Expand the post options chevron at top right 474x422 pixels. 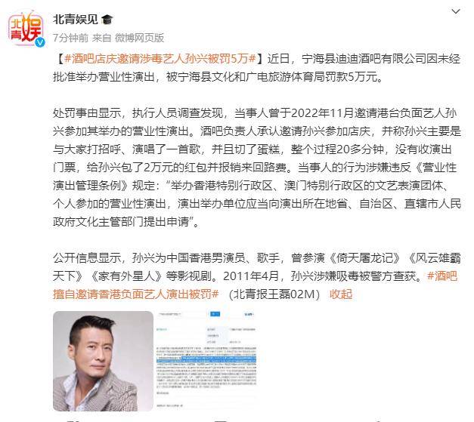(456, 12)
